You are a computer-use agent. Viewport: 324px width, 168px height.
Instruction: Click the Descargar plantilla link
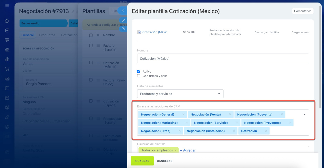click(x=267, y=32)
